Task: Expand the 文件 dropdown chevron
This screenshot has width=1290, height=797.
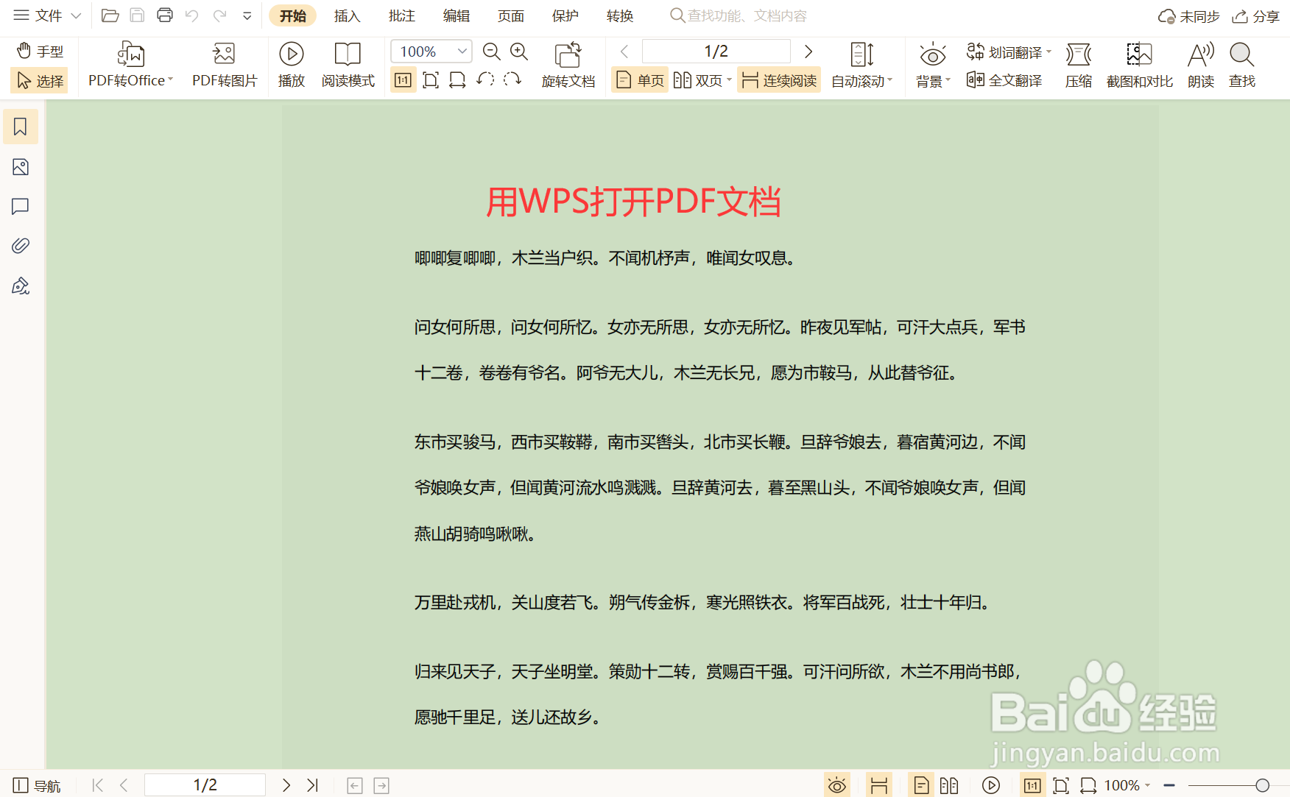Action: click(76, 15)
